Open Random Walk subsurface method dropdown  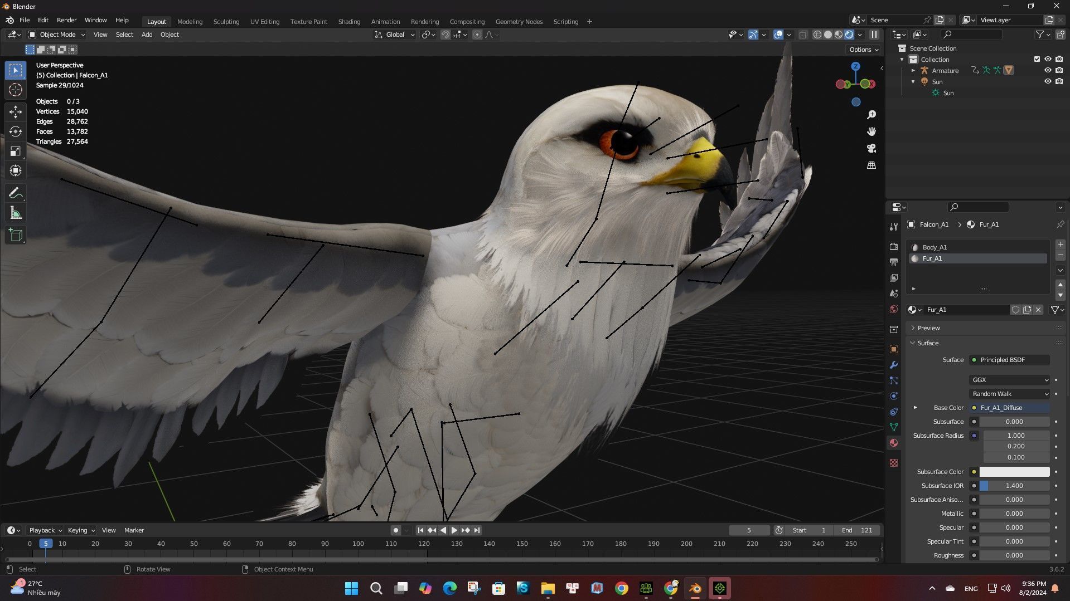pos(1010,394)
